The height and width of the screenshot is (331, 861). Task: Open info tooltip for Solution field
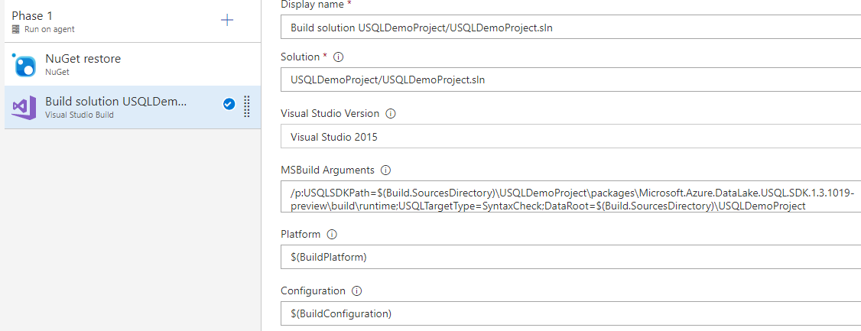click(339, 57)
